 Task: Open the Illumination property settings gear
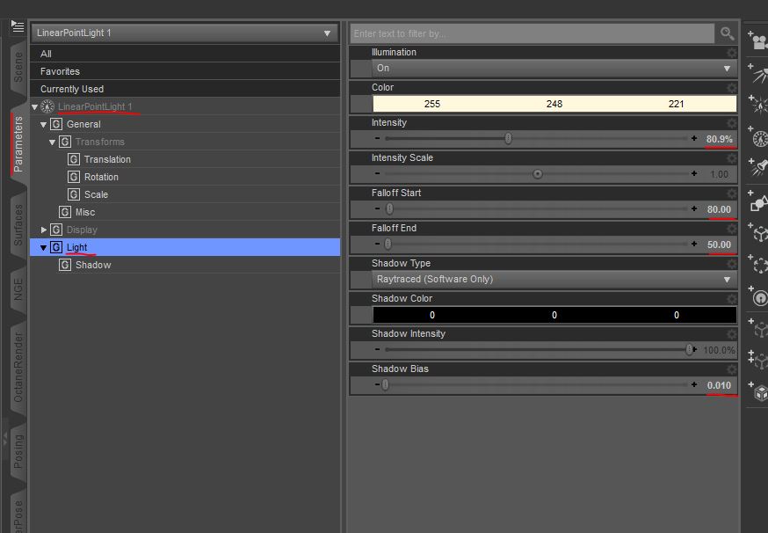pos(731,53)
